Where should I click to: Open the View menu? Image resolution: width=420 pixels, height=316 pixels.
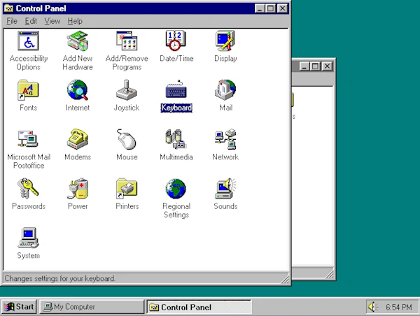52,21
